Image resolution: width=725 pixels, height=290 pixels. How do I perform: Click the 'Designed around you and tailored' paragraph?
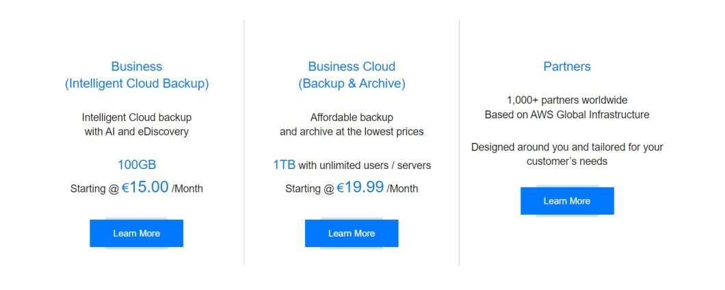pyautogui.click(x=567, y=154)
